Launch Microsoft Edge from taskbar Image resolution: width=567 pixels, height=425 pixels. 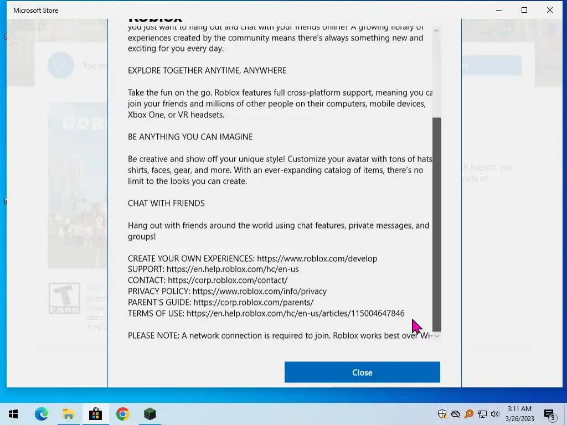41,414
